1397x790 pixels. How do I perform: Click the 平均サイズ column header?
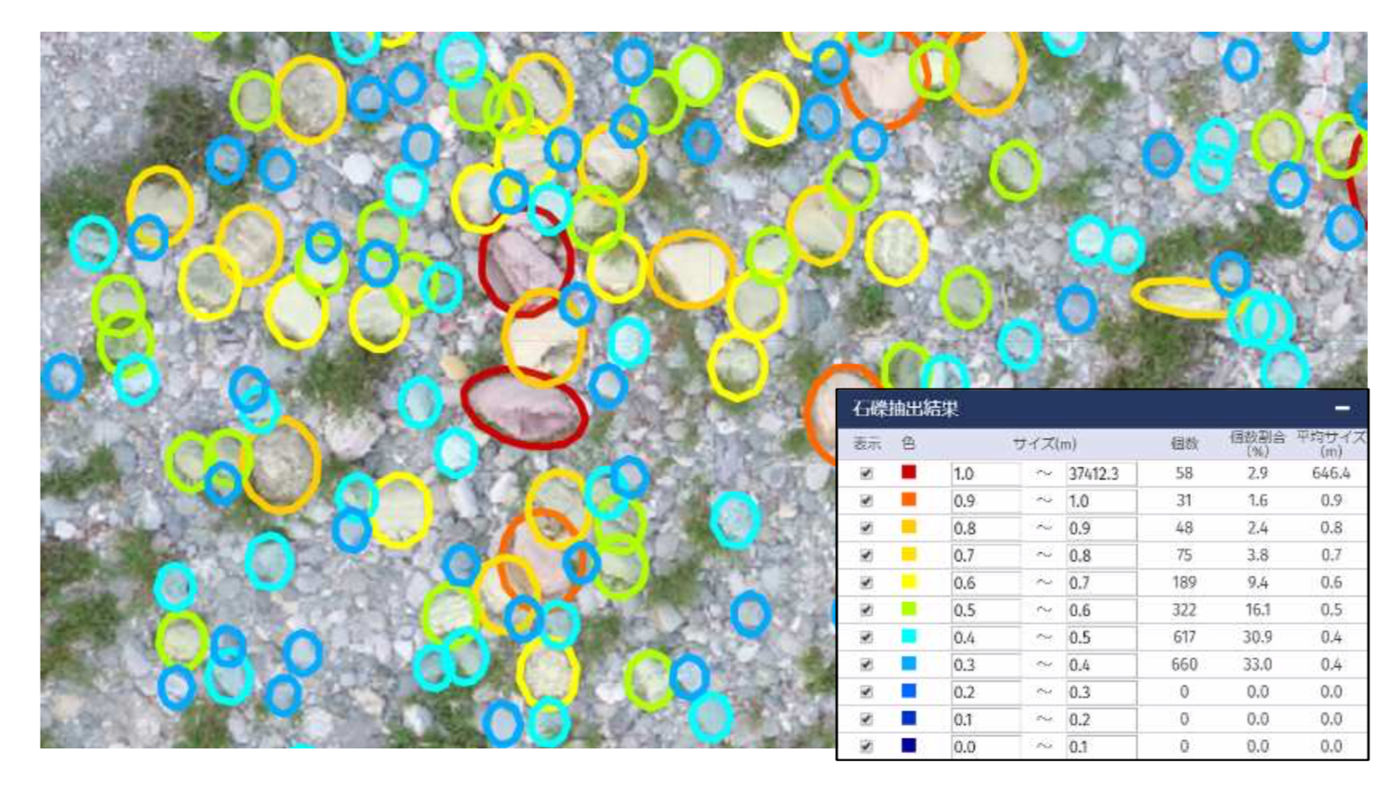click(x=1331, y=443)
